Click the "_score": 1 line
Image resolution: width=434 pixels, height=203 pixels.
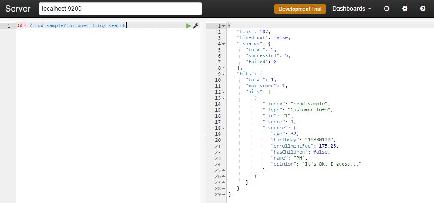(x=279, y=122)
